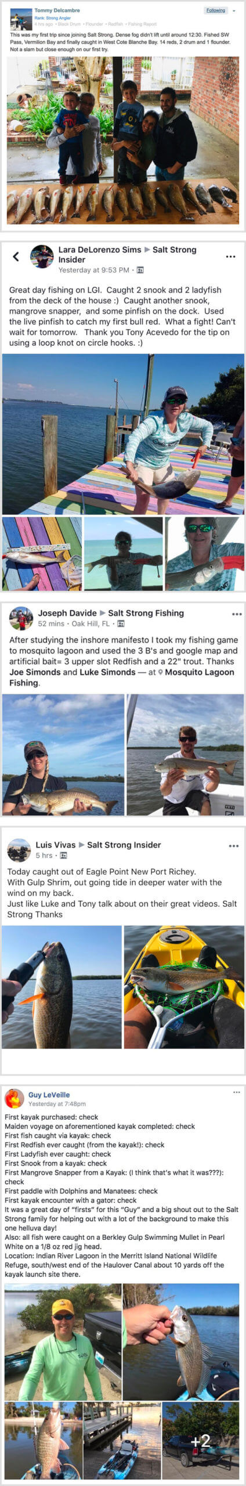Open options menu on Guy LeVeille post
This screenshot has width=246, height=1486.
click(x=236, y=1092)
